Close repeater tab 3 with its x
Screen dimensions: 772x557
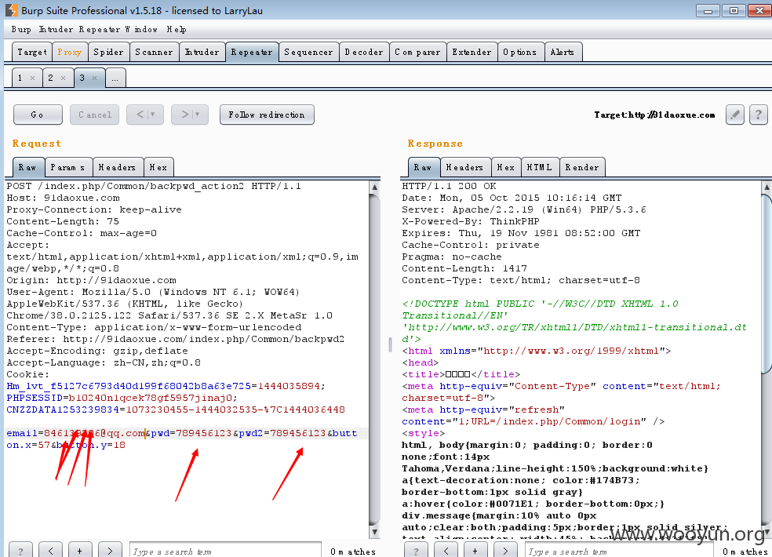click(x=94, y=78)
